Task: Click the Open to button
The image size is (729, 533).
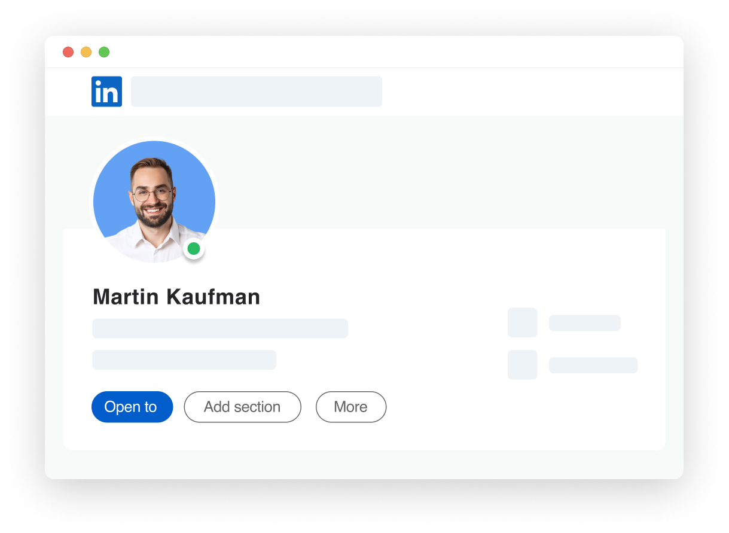Action: [132, 407]
